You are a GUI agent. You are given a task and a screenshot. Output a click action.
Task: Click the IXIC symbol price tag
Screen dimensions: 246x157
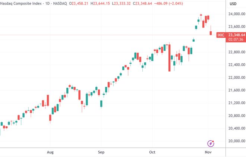pos(220,35)
